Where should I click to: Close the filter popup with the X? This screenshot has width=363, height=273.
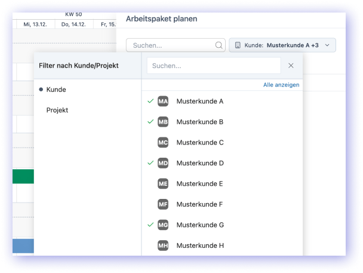[x=291, y=66]
